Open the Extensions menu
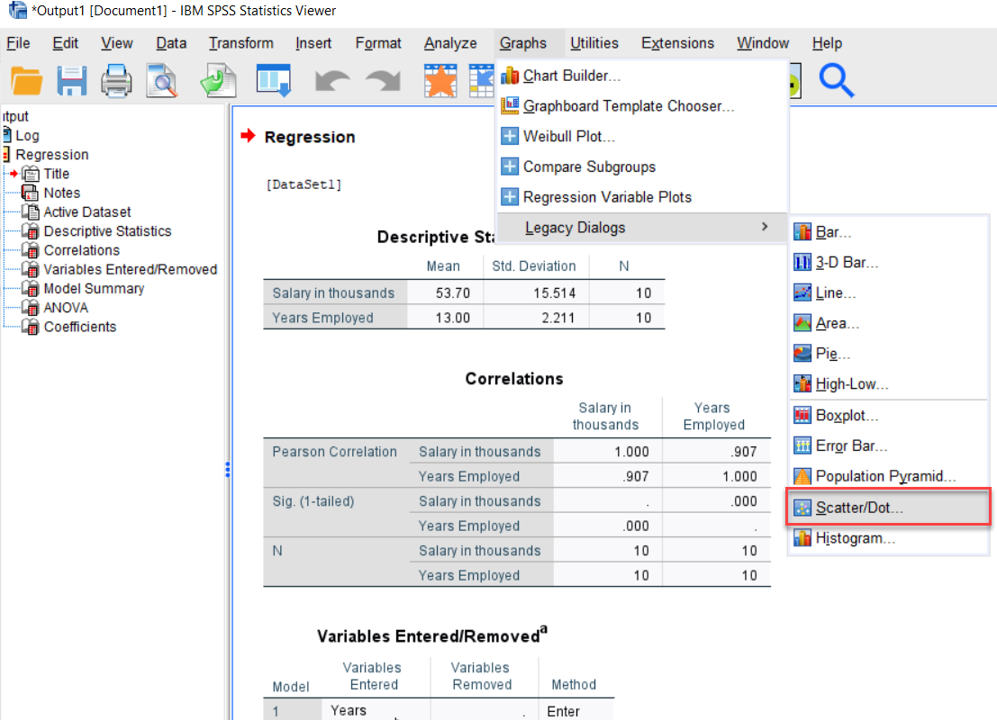This screenshot has width=997, height=720. 677,43
